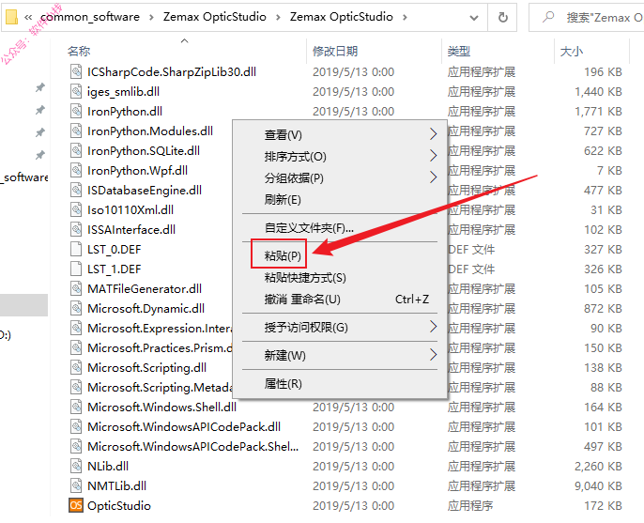644x523 pixels.
Task: Select the NMTLib.dll file name
Action: [117, 486]
